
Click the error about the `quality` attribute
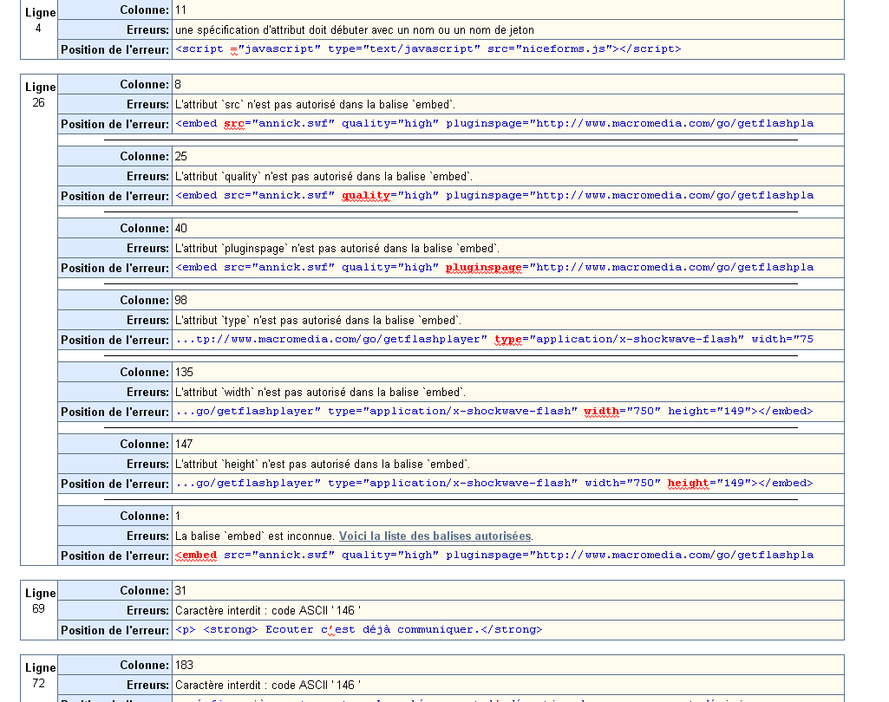click(x=324, y=177)
